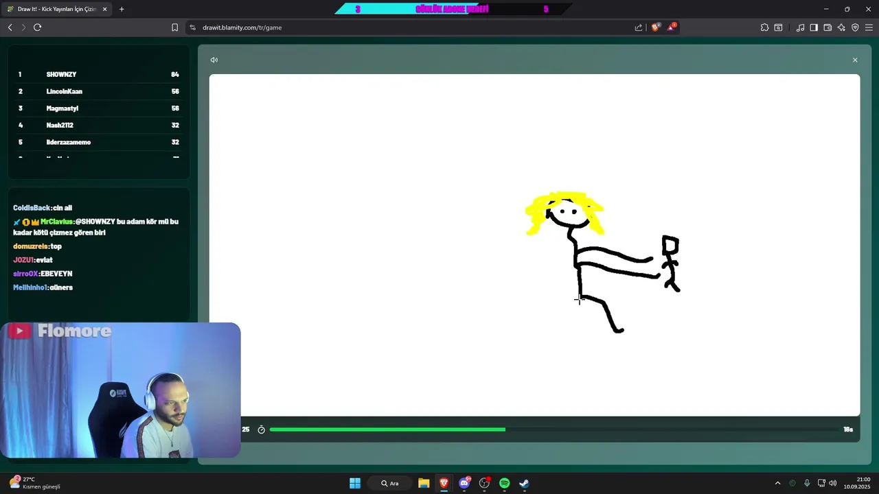Image resolution: width=879 pixels, height=494 pixels.
Task: Open Brave Rewards triangle icon
Action: (672, 27)
